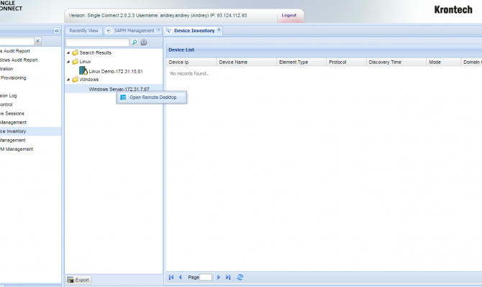Click the Windows folder icon
This screenshot has width=482, height=287.
75,80
